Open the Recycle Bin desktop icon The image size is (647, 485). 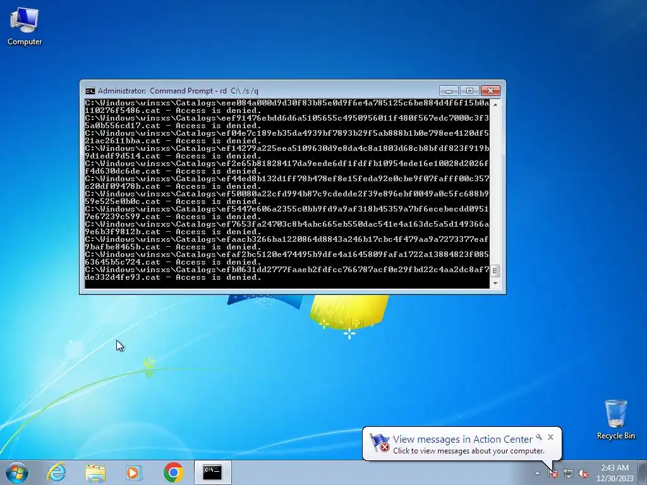pos(615,419)
